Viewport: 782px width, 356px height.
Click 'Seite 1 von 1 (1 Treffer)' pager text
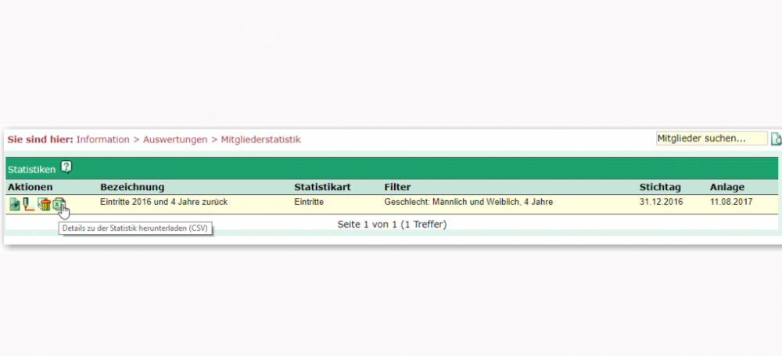pyautogui.click(x=392, y=225)
